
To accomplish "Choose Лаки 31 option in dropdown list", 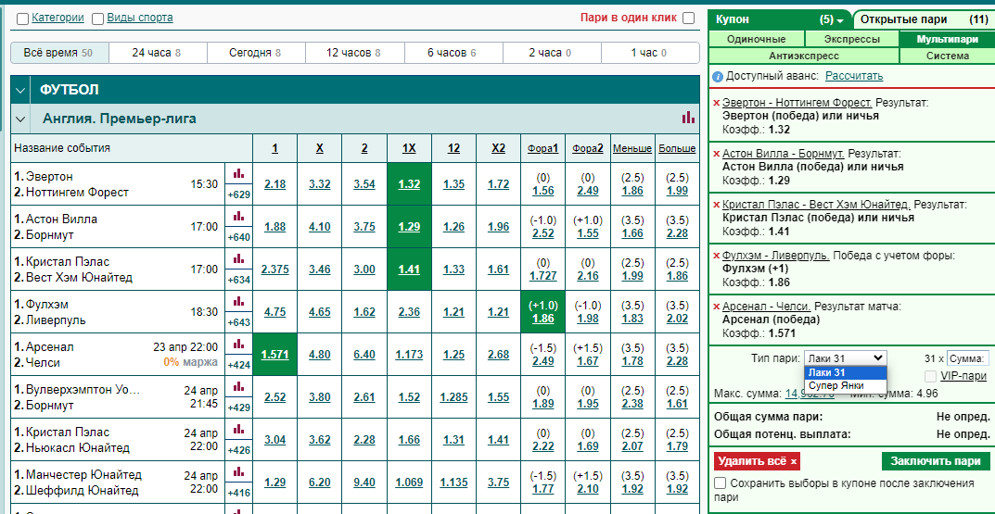I will click(846, 372).
